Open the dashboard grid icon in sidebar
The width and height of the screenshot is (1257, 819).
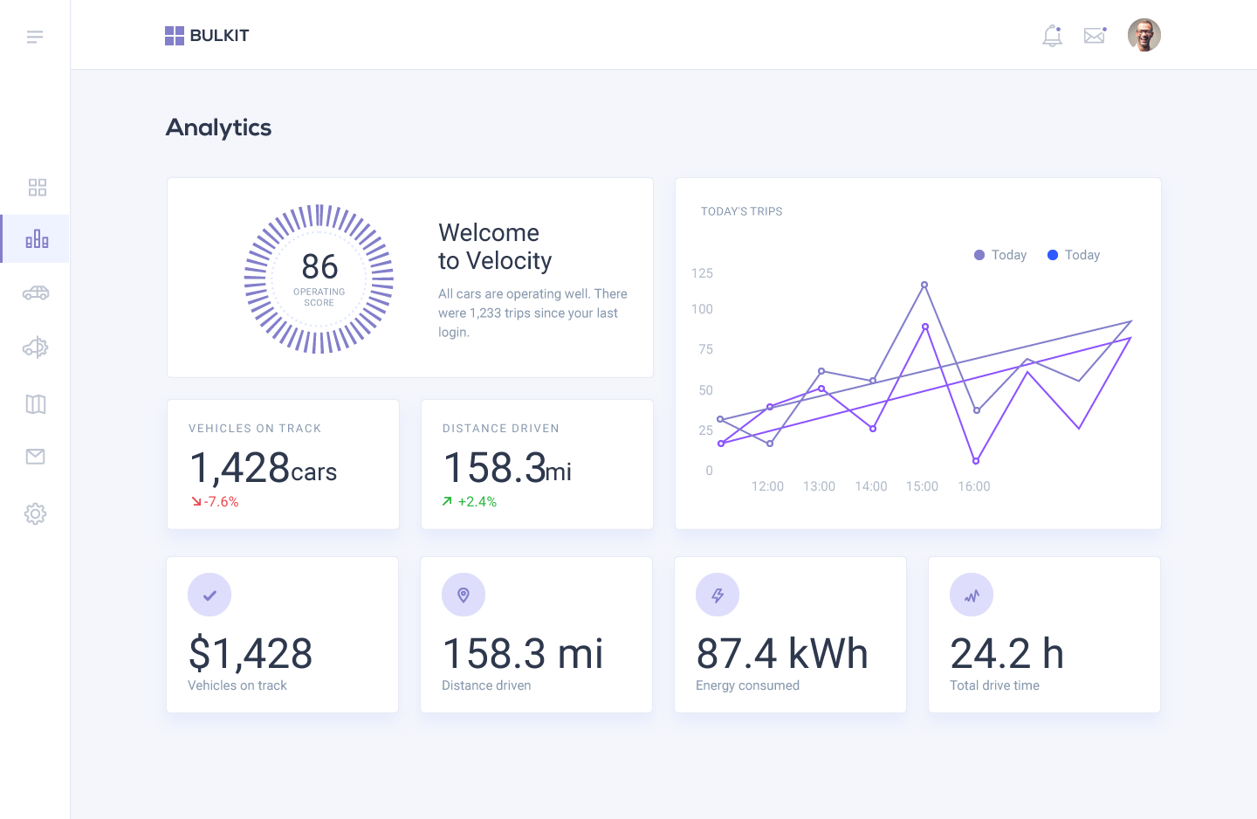(x=37, y=188)
